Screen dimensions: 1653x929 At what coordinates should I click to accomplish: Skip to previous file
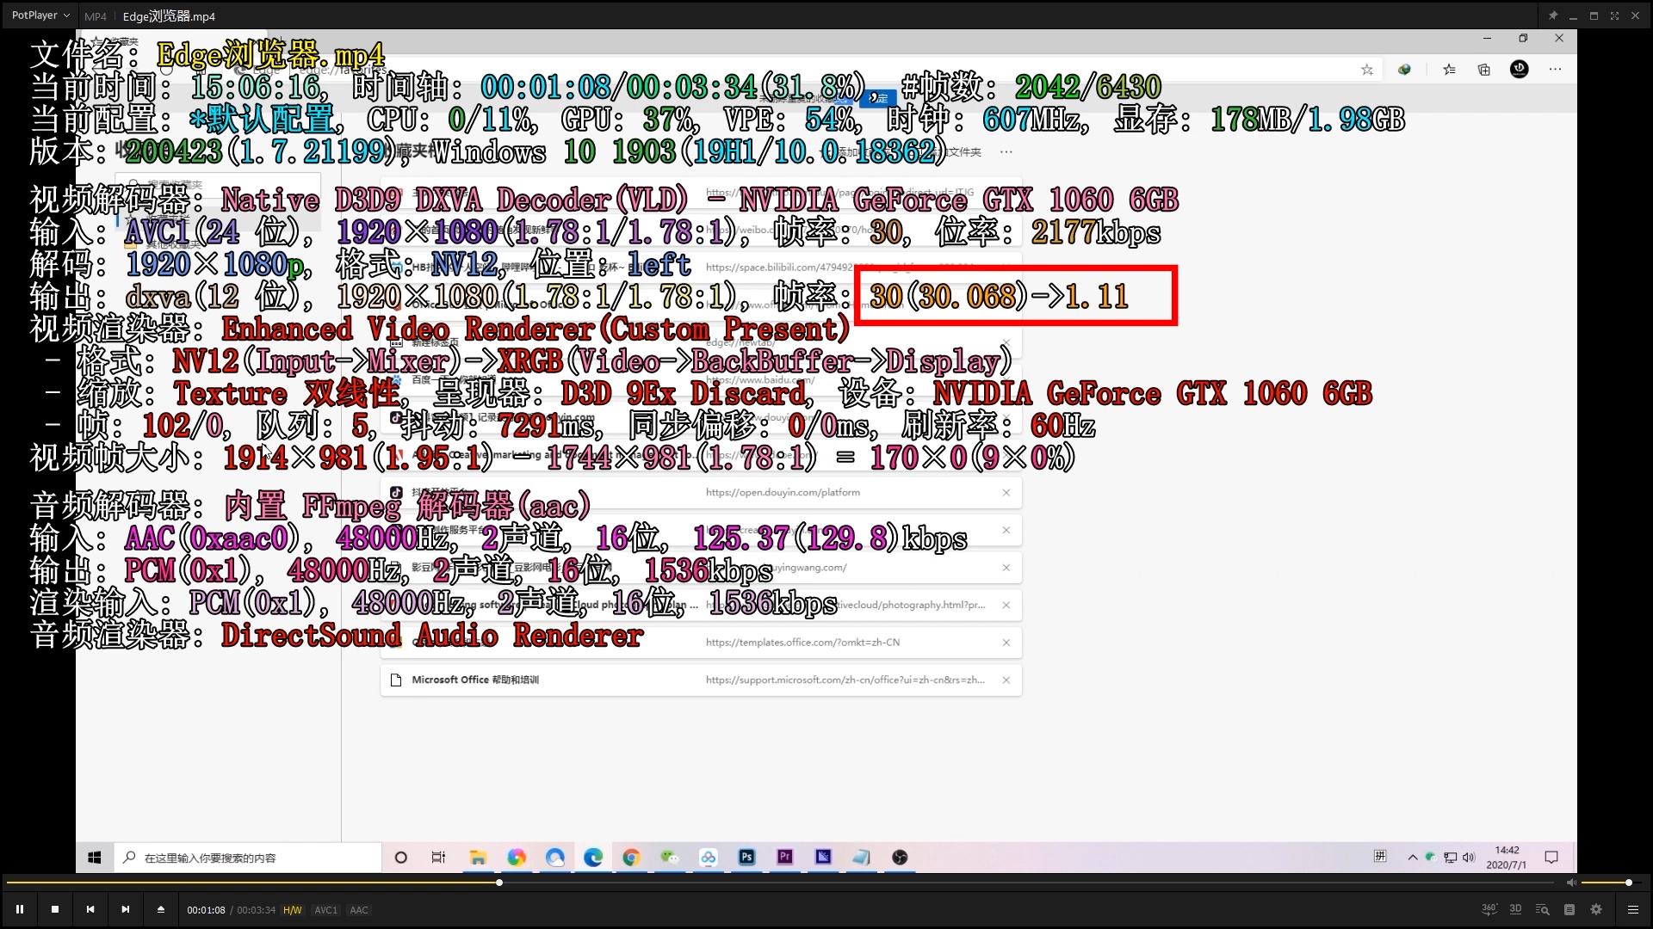click(x=90, y=909)
